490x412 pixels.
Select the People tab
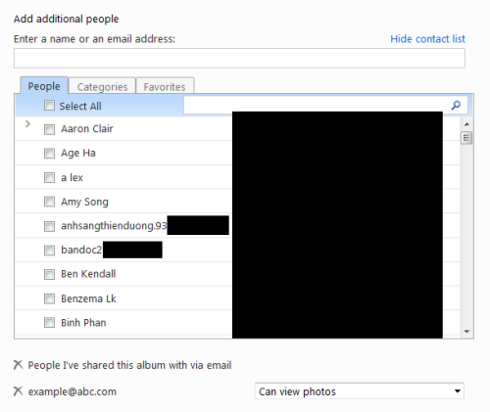(x=44, y=86)
